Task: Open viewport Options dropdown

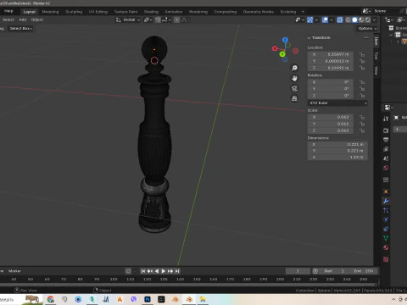Action: click(x=367, y=29)
